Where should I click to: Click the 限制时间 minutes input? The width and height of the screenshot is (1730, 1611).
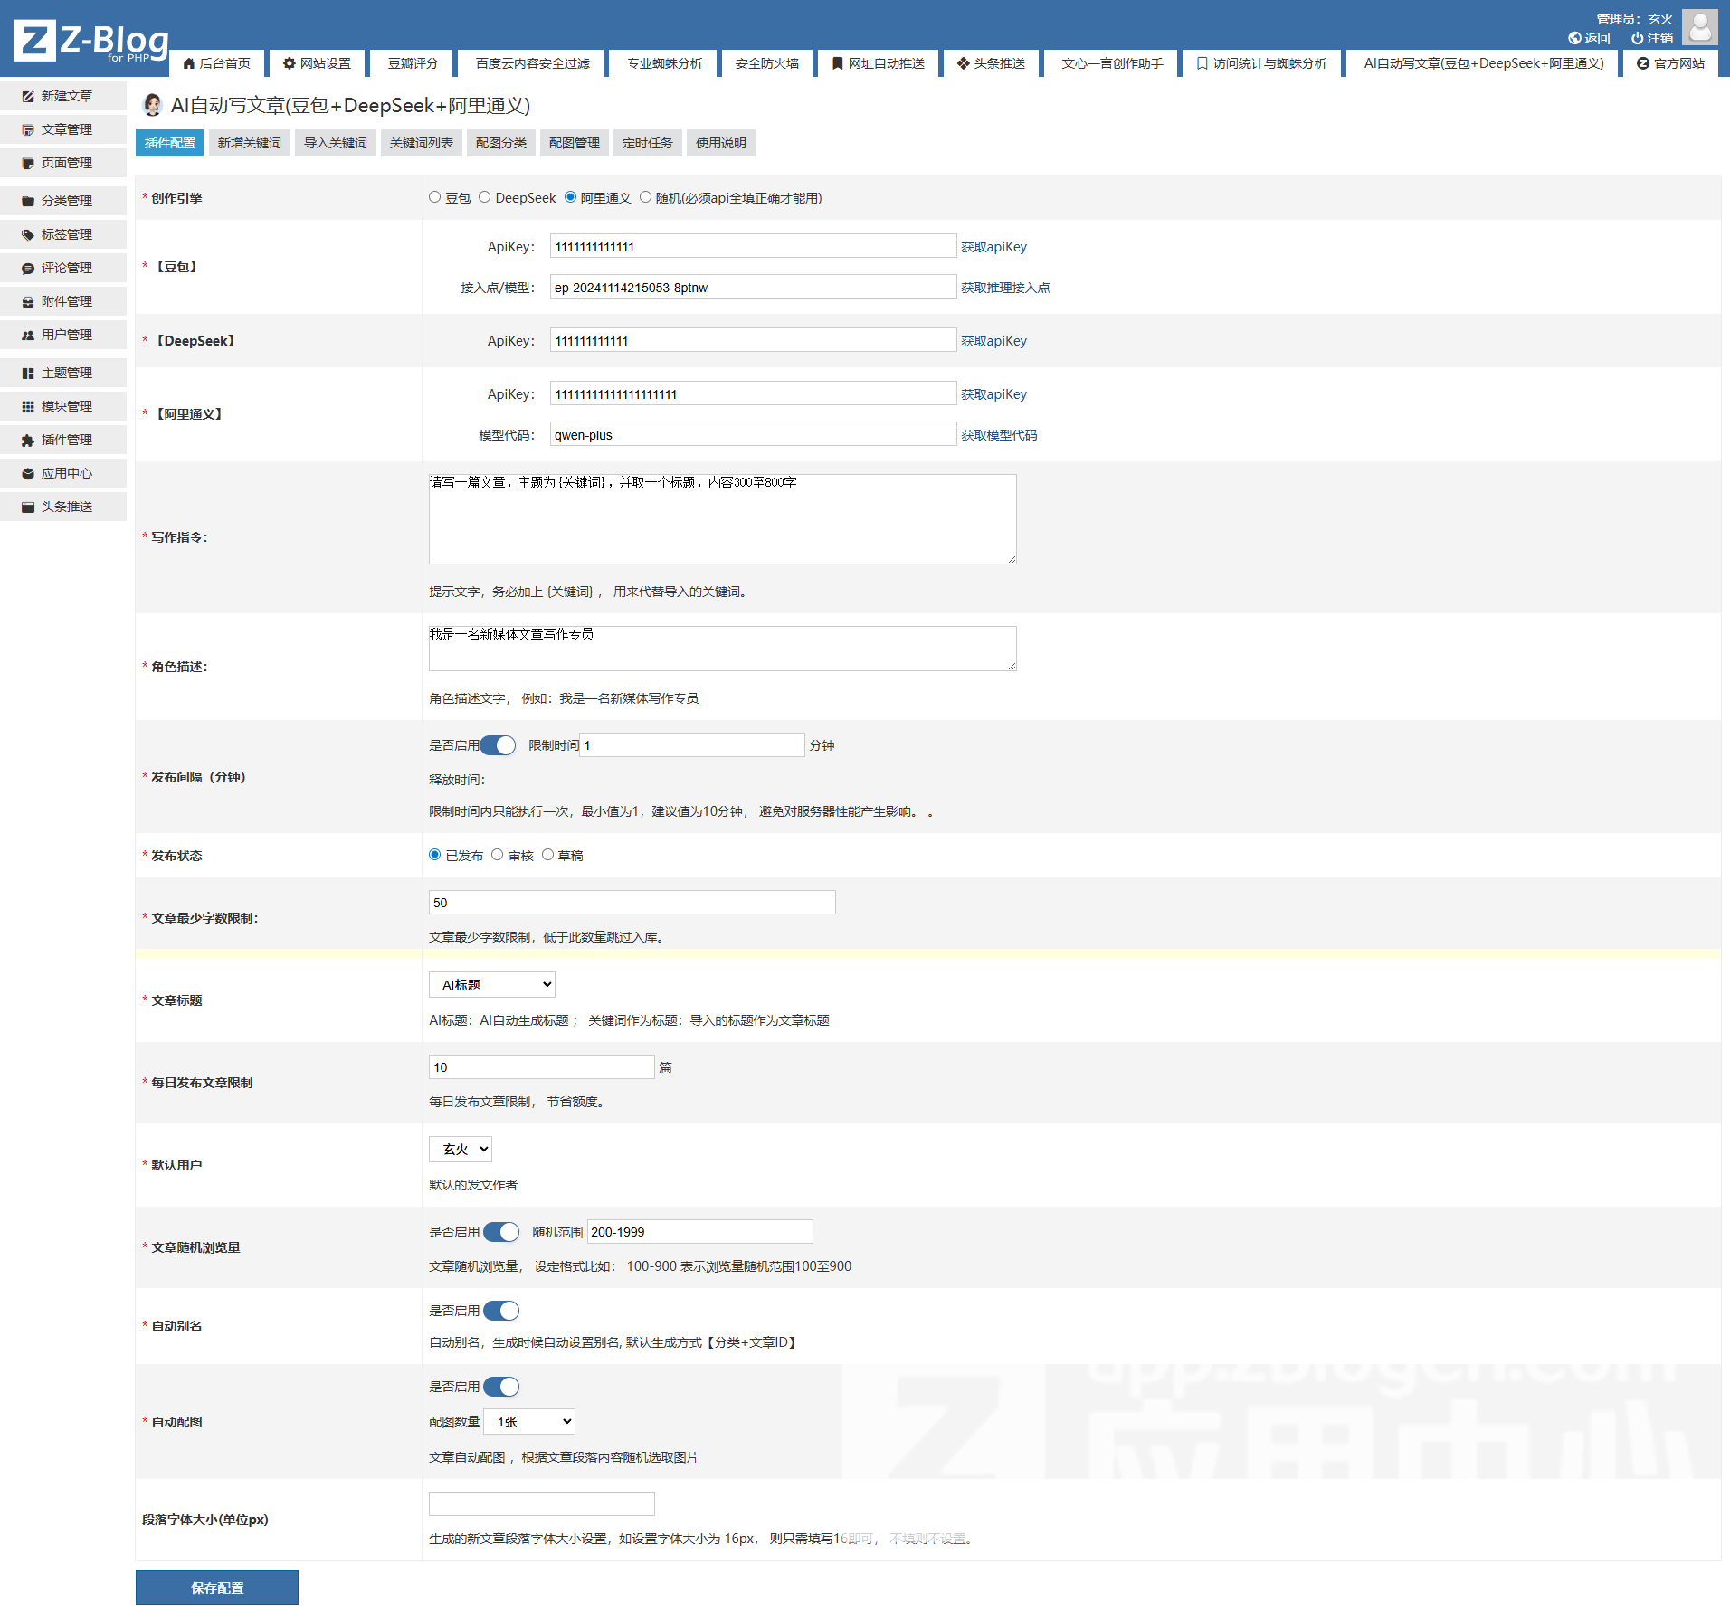692,745
